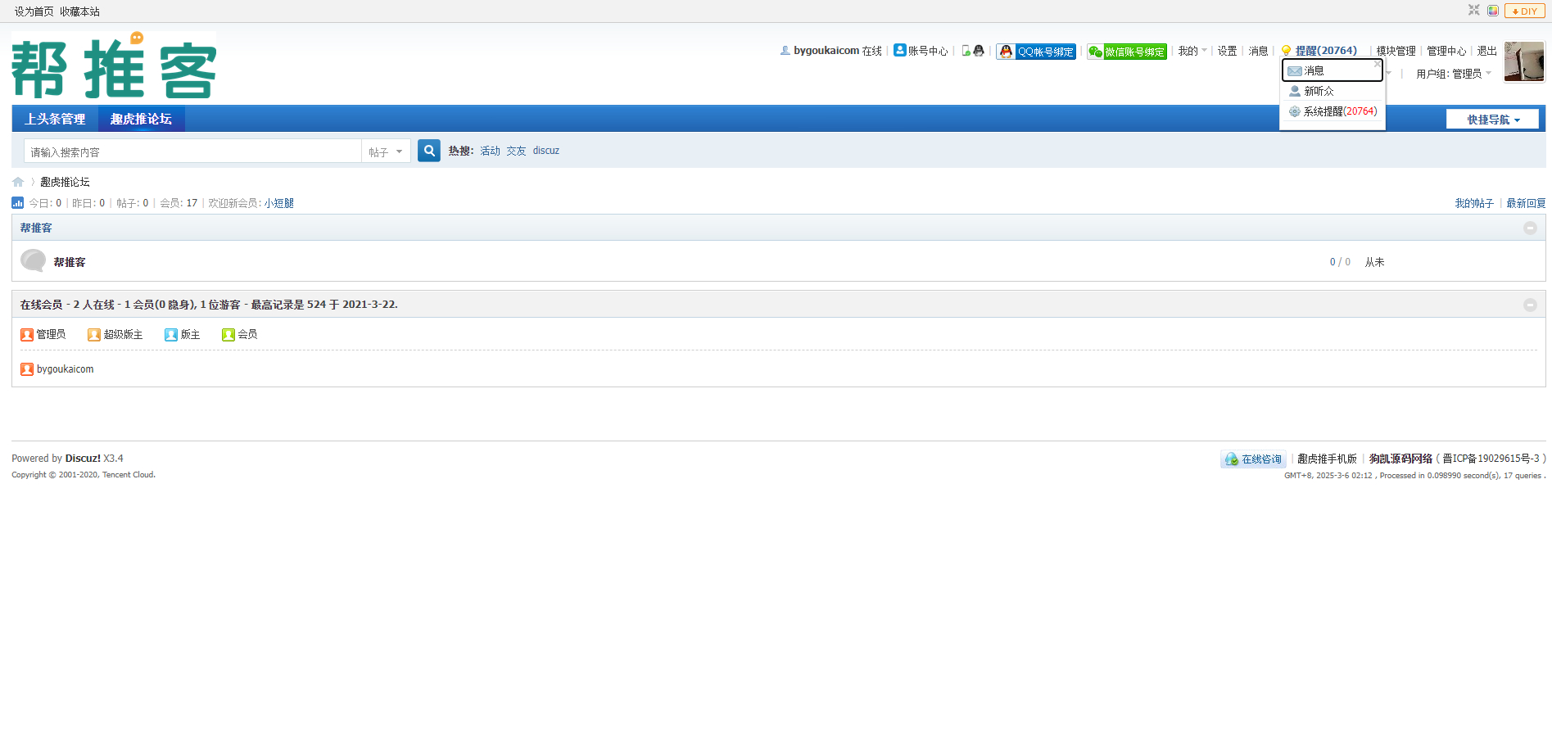Click the width toggle icon beside DIY
Screen dimensions: 1552x746
pos(1474,11)
